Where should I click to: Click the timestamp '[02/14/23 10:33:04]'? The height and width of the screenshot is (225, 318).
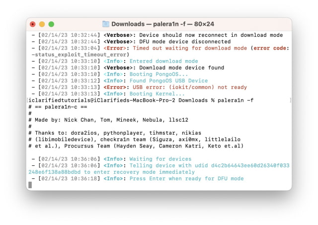(x=69, y=48)
